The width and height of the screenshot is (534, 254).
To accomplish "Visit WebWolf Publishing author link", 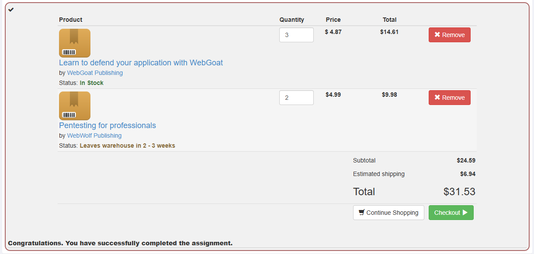I will (94, 135).
